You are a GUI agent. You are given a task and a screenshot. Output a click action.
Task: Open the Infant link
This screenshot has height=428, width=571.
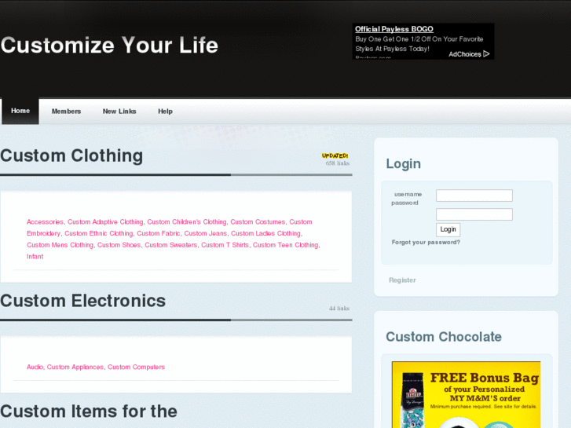(35, 257)
